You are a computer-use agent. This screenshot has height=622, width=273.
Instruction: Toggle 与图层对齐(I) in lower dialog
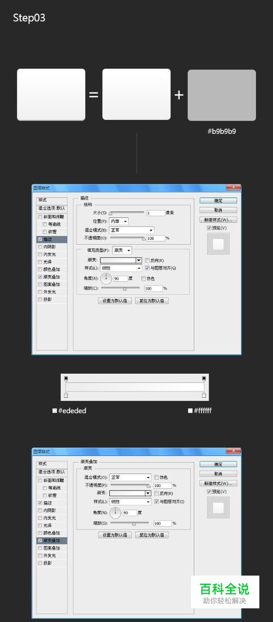pyautogui.click(x=156, y=501)
